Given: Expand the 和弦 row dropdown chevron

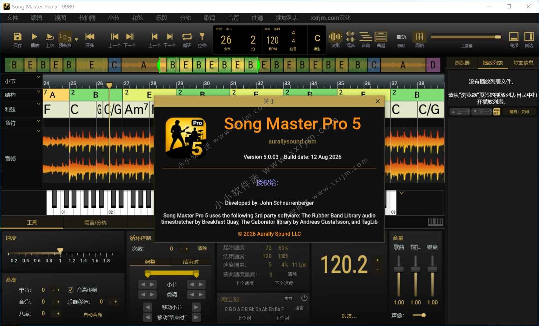Looking at the screenshot, I should coord(38,105).
